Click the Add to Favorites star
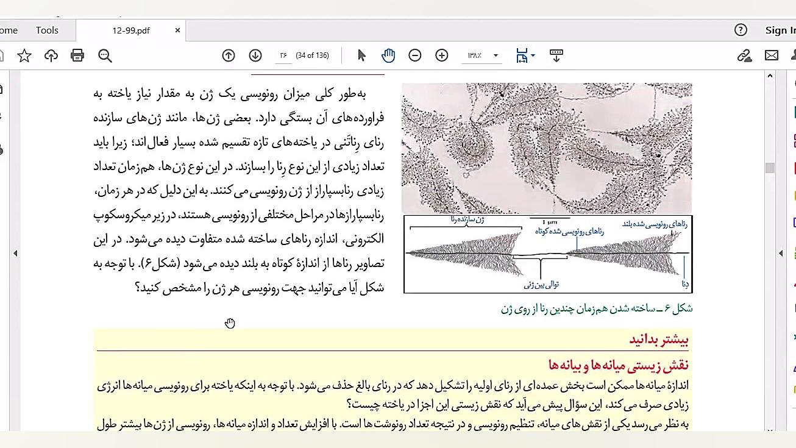 pos(24,55)
